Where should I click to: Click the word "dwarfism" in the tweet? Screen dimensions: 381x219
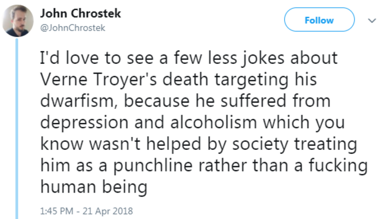click(77, 101)
